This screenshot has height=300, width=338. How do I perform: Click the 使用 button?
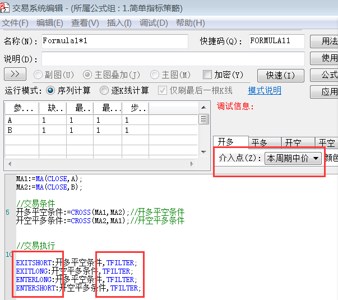click(x=324, y=58)
